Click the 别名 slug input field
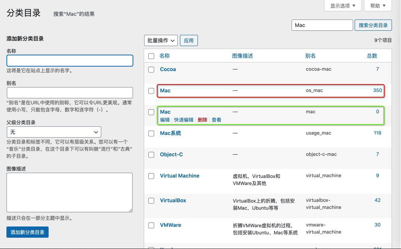Screen dimensions: 401x249 [x=70, y=92]
